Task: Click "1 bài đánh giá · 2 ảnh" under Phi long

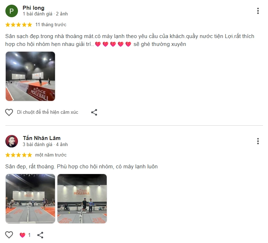Action: click(45, 14)
